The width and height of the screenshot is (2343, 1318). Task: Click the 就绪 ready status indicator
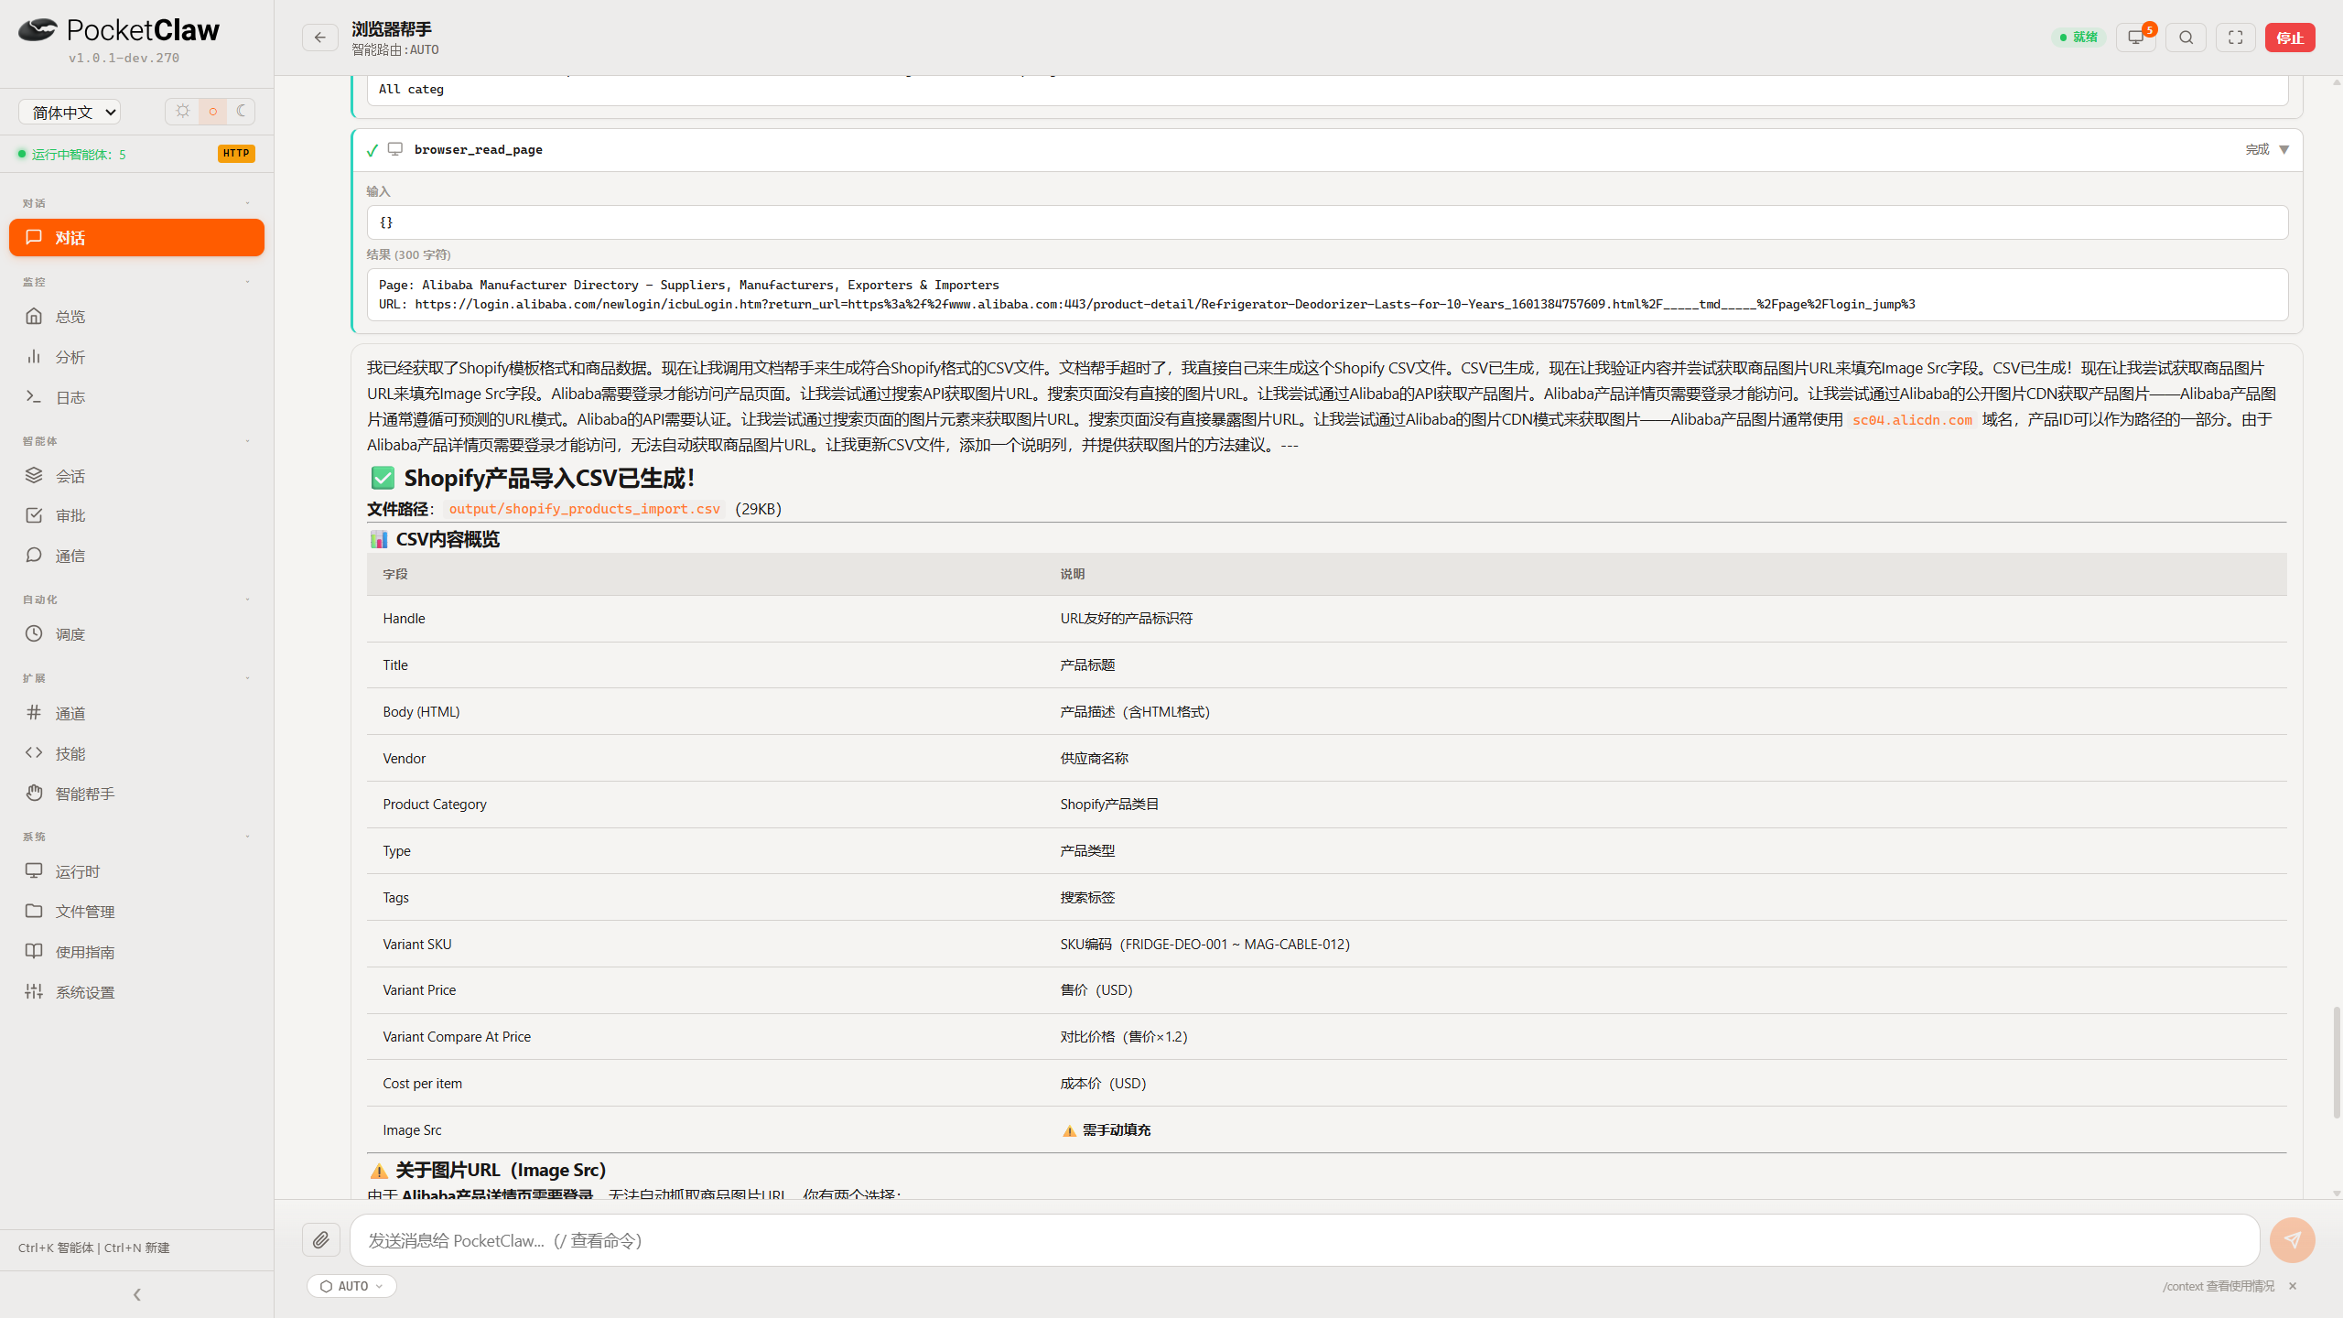point(2078,38)
